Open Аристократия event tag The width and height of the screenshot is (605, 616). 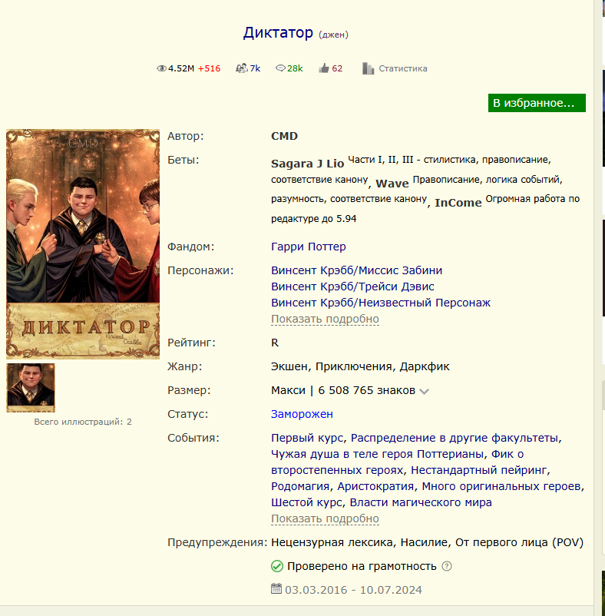[x=375, y=486]
